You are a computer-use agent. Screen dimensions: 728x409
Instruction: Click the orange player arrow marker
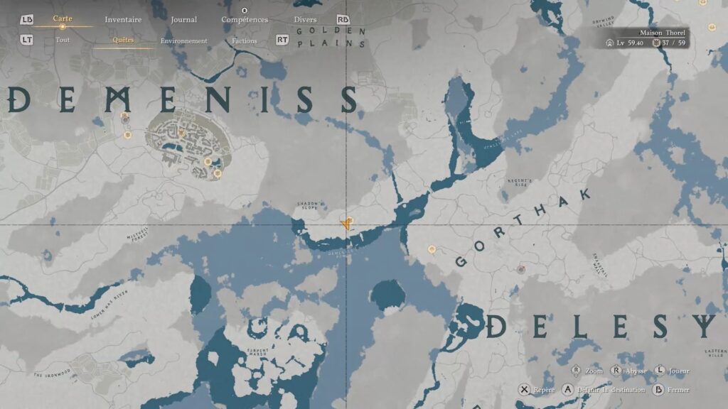click(x=346, y=224)
